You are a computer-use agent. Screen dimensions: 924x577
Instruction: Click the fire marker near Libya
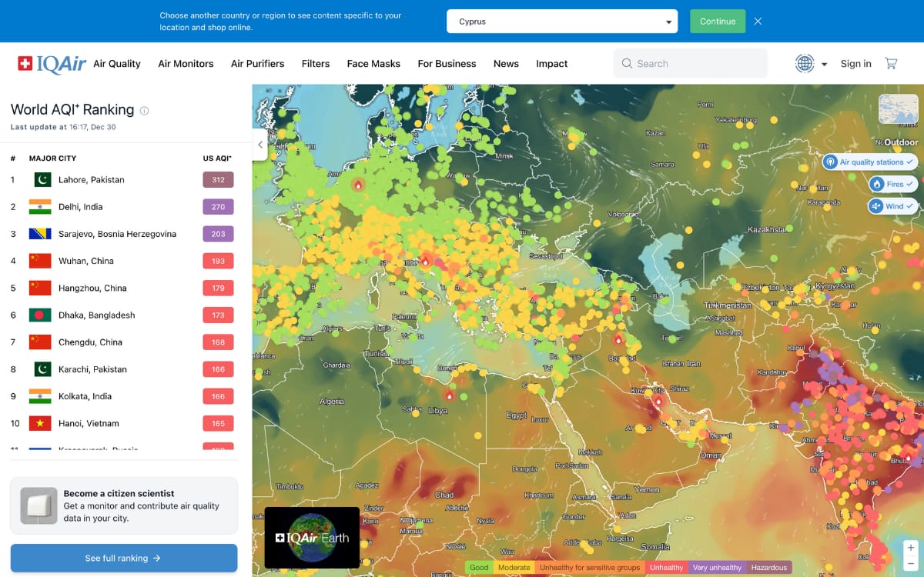click(x=449, y=395)
